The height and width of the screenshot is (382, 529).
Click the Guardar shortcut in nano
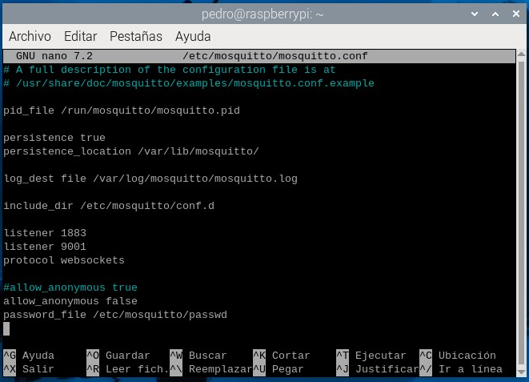click(127, 356)
